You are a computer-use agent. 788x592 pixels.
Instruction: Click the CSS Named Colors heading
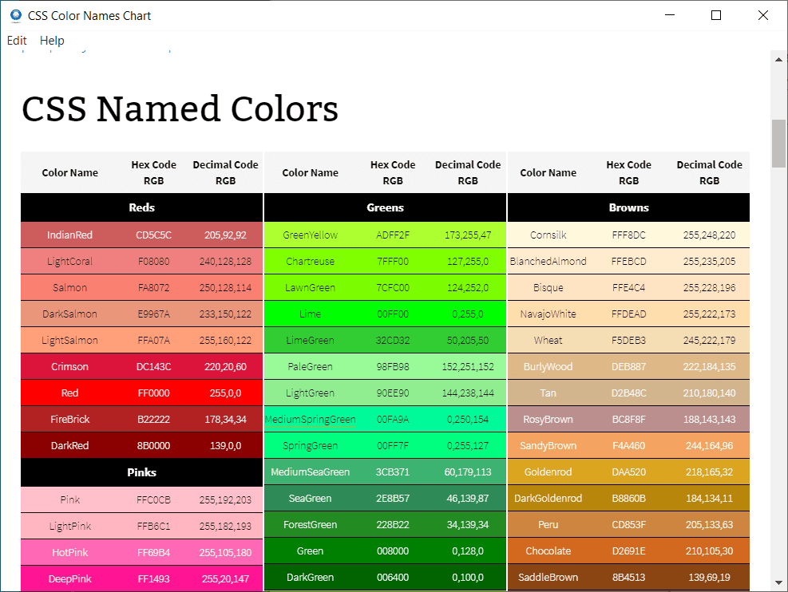(x=180, y=109)
